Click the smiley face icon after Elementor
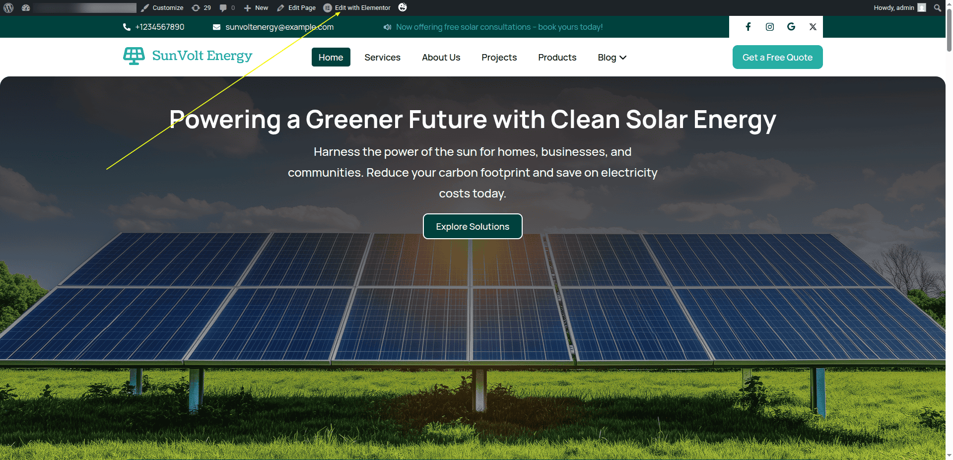953x460 pixels. click(403, 7)
